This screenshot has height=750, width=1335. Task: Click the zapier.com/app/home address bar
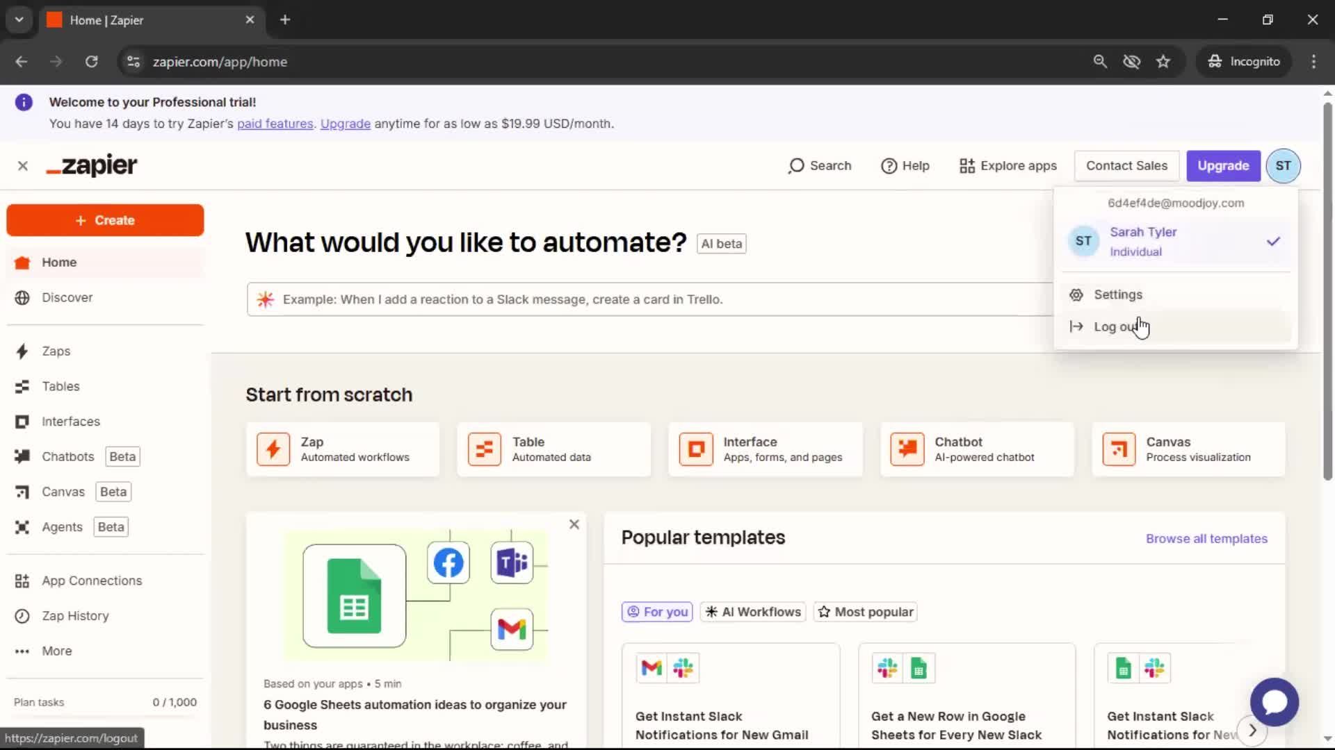[220, 62]
